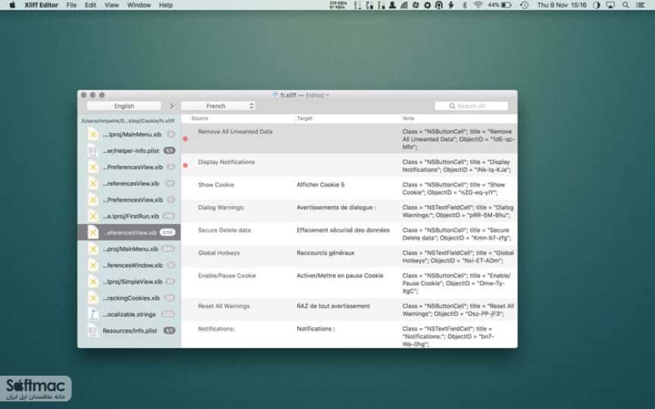
Task: Select source text Dialog Warnings:
Action: [221, 208]
